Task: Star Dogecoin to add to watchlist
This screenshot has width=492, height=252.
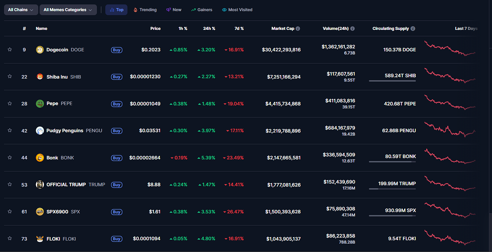Action: (10, 50)
